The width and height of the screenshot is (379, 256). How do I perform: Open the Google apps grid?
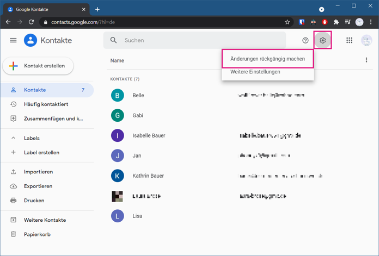tap(349, 40)
